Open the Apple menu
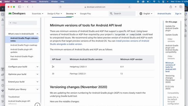Image resolution: width=188 pixels, height=106 pixels. coord(1,1)
